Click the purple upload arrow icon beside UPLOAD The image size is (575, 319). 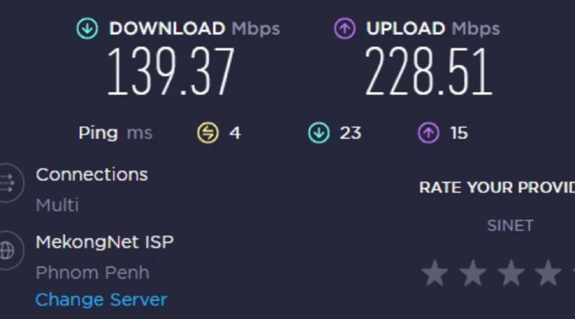click(345, 28)
